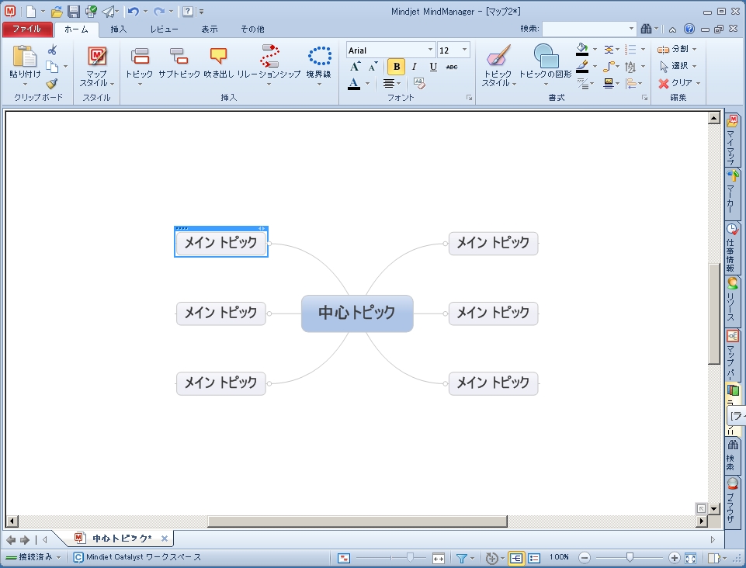
Task: Click the cut scissors icon
Action: (x=52, y=50)
